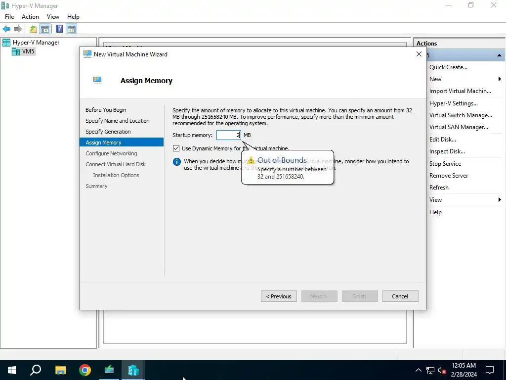
Task: Show hidden system tray icons
Action: point(418,370)
